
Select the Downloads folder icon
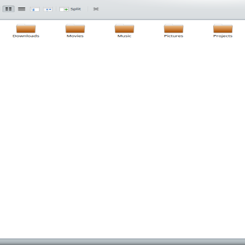26,29
